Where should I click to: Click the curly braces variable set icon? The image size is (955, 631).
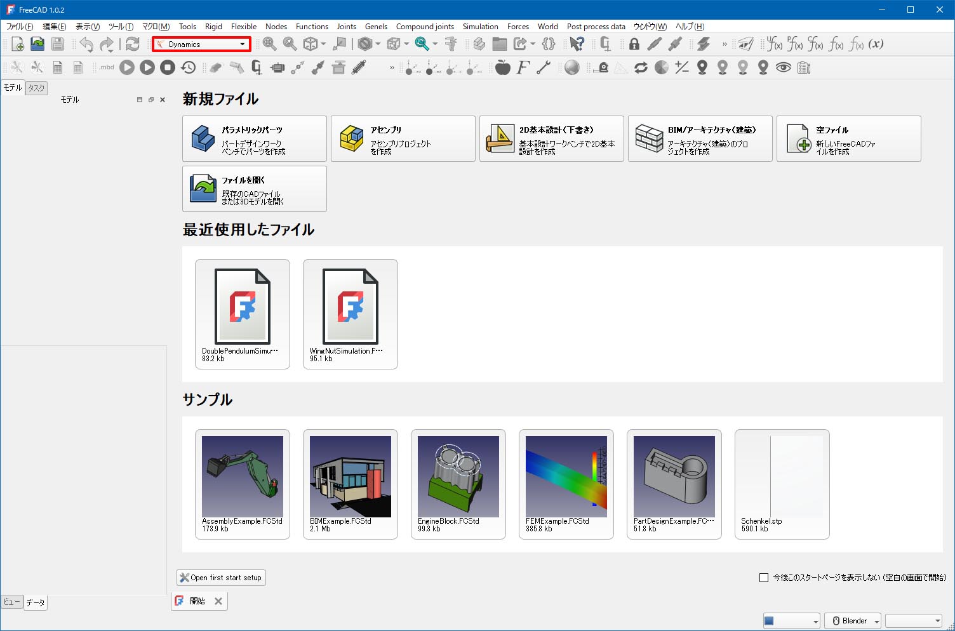pos(549,44)
